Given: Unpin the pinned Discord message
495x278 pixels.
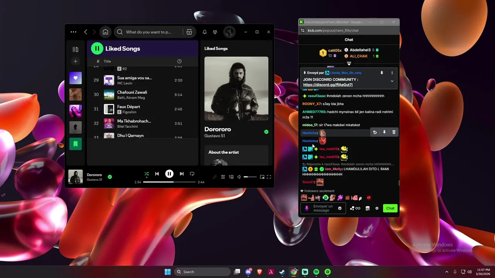Looking at the screenshot, I should click(382, 73).
